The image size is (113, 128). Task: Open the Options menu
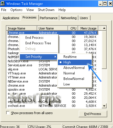click(x=16, y=10)
